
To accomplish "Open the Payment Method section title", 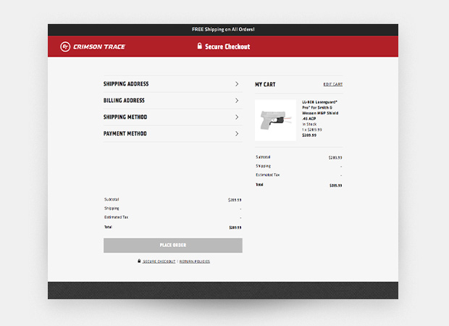I will tap(125, 134).
